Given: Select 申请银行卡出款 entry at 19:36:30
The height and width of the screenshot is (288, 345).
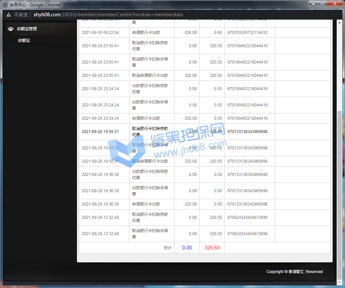Looking at the screenshot, I should 146,204.
